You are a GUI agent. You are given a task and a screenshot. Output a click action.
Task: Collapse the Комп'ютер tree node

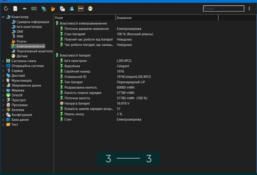[3, 17]
